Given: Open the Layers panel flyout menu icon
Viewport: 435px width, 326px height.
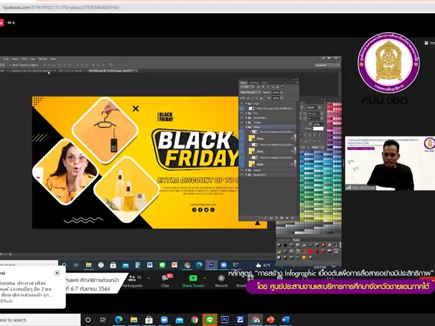Looking at the screenshot, I should click(297, 83).
